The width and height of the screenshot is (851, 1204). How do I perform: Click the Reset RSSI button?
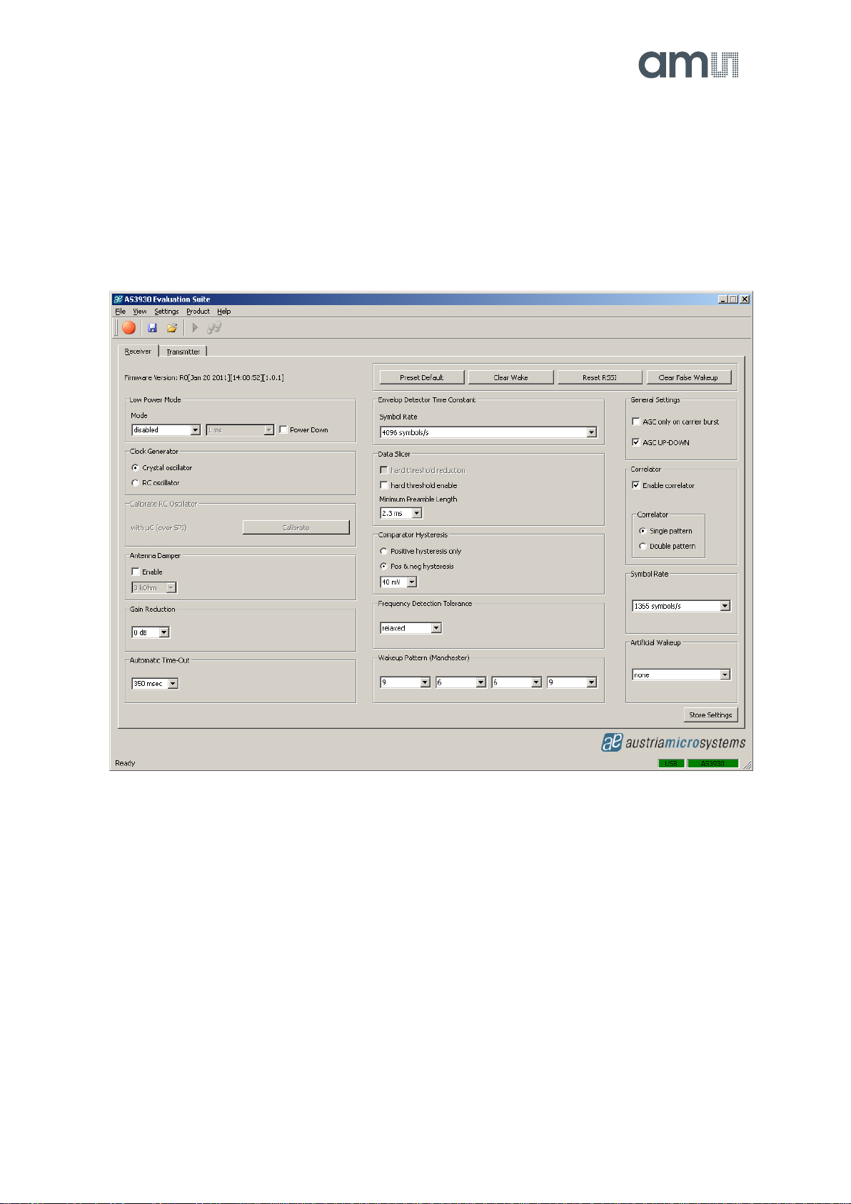600,377
